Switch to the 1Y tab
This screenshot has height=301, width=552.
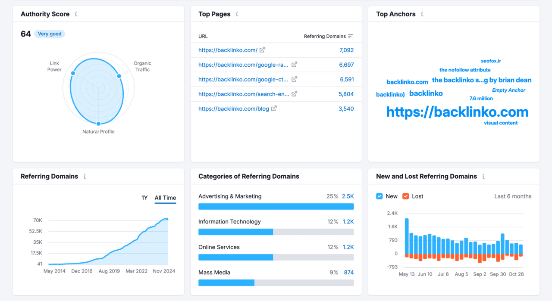pos(144,198)
